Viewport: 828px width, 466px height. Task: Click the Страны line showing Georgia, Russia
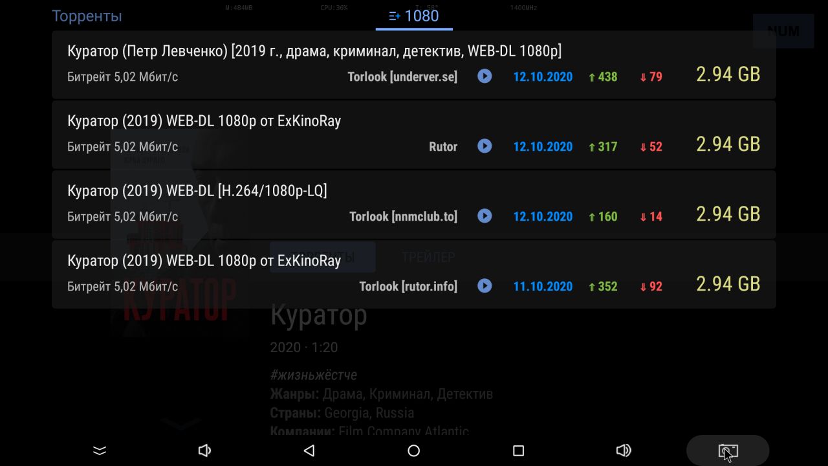342,413
